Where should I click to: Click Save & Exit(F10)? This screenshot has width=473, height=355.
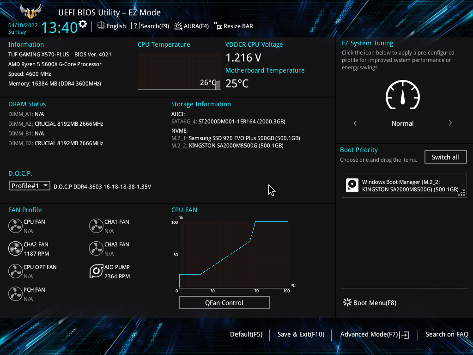tap(301, 334)
